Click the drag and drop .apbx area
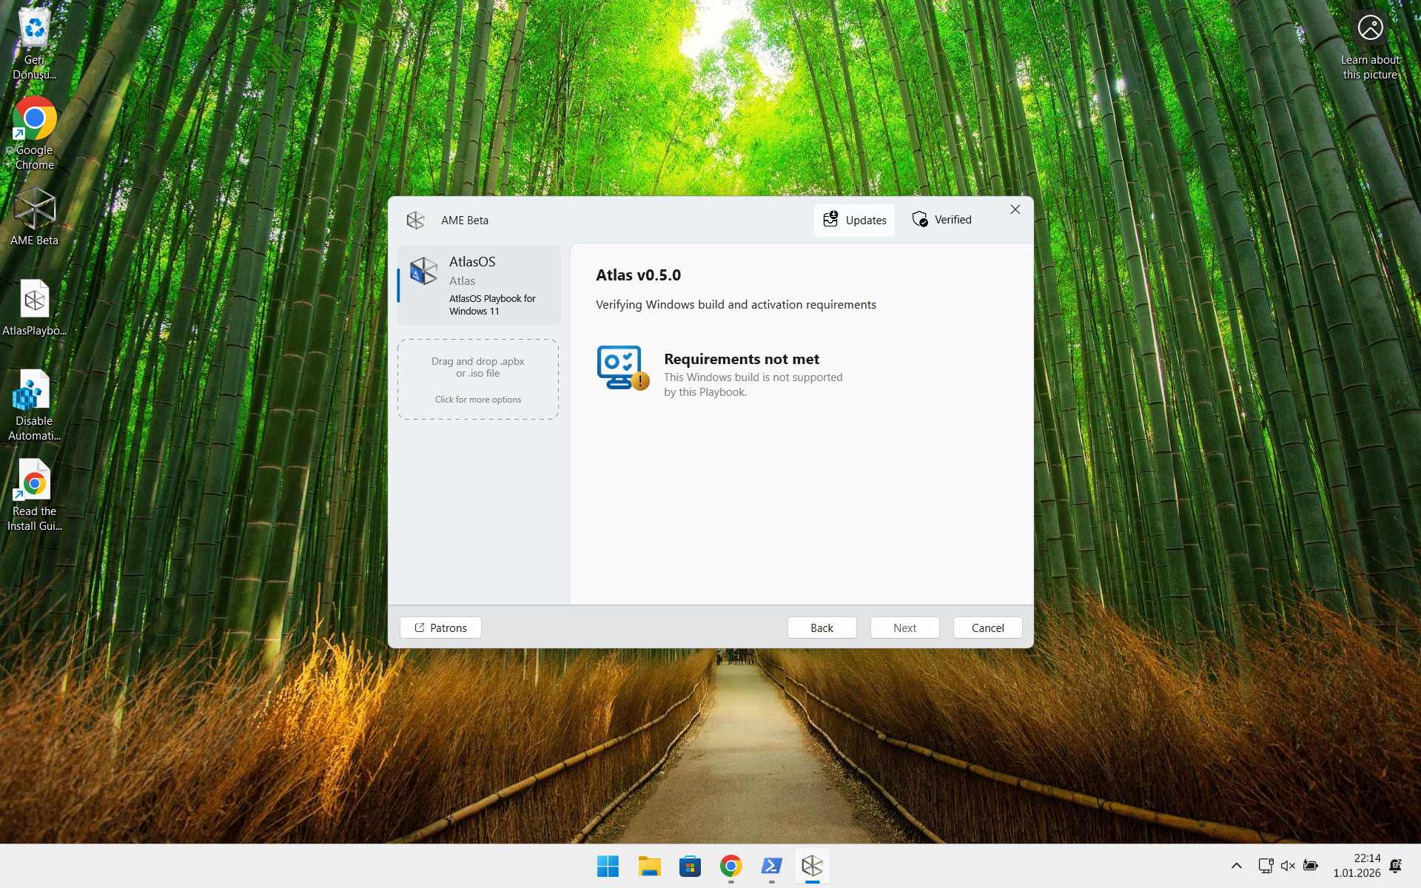This screenshot has height=888, width=1421. [x=478, y=379]
